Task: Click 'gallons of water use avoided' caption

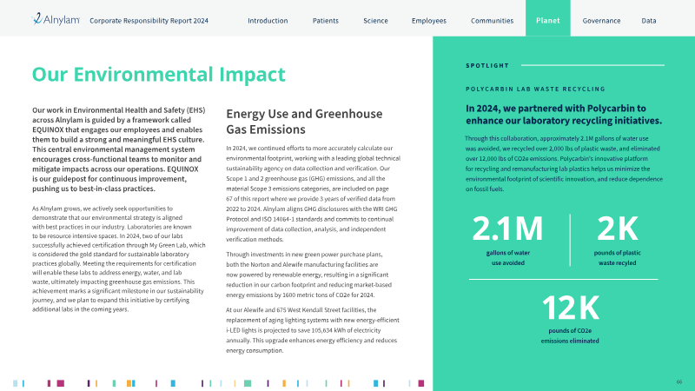Action: (508, 257)
